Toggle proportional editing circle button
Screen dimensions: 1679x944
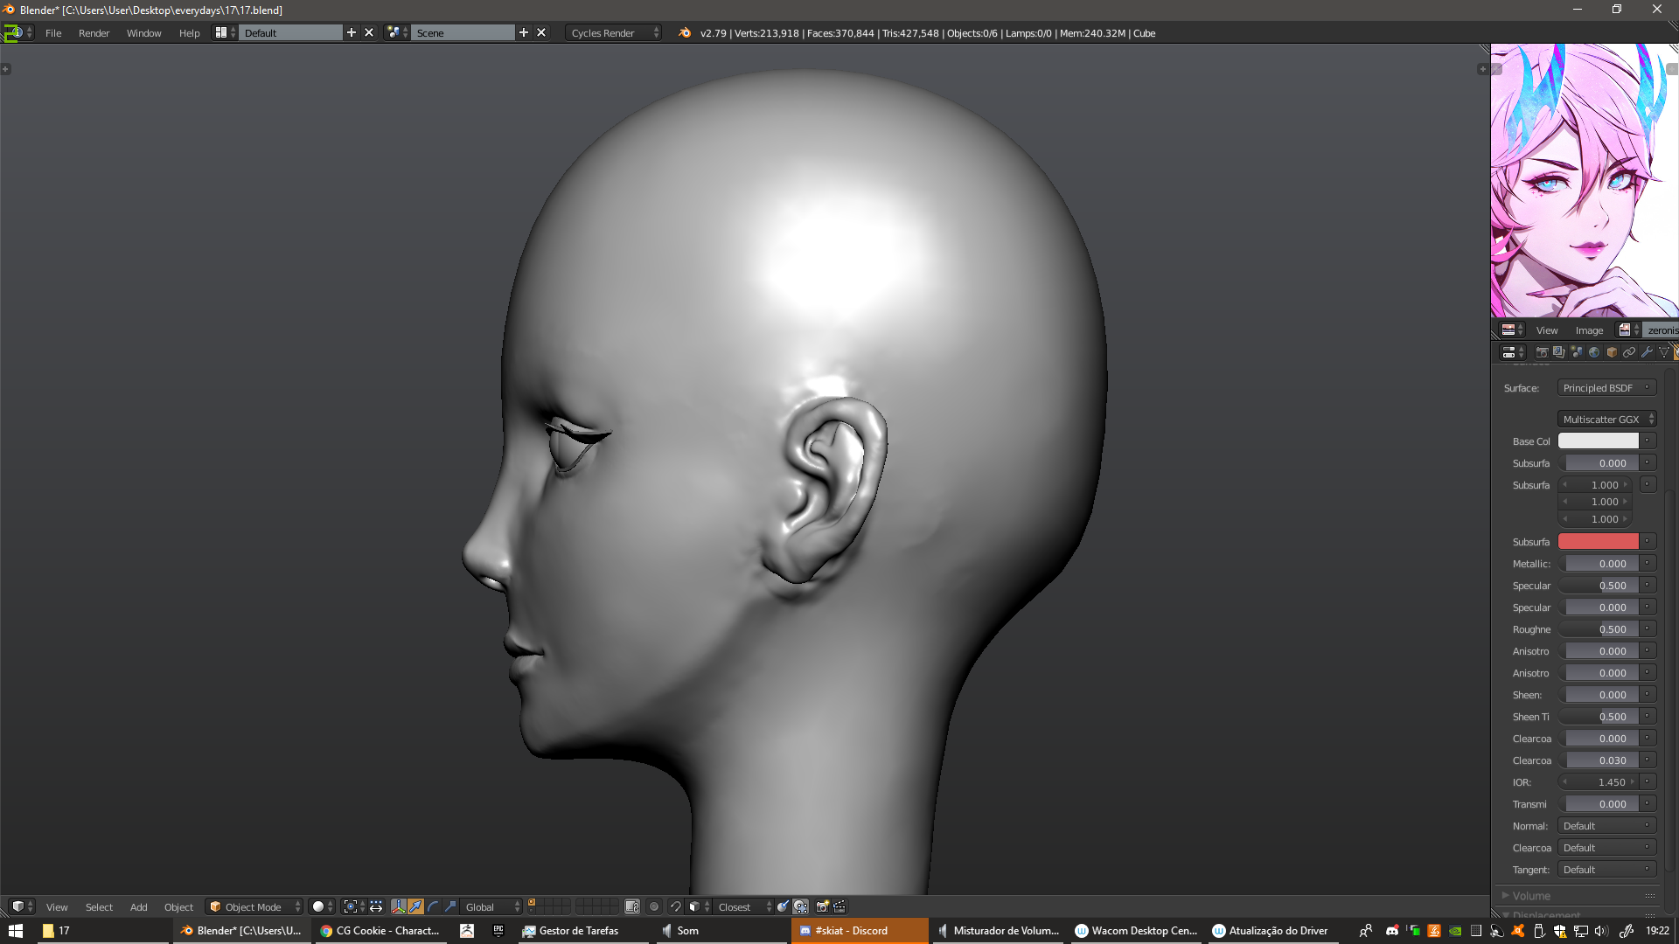pyautogui.click(x=654, y=906)
